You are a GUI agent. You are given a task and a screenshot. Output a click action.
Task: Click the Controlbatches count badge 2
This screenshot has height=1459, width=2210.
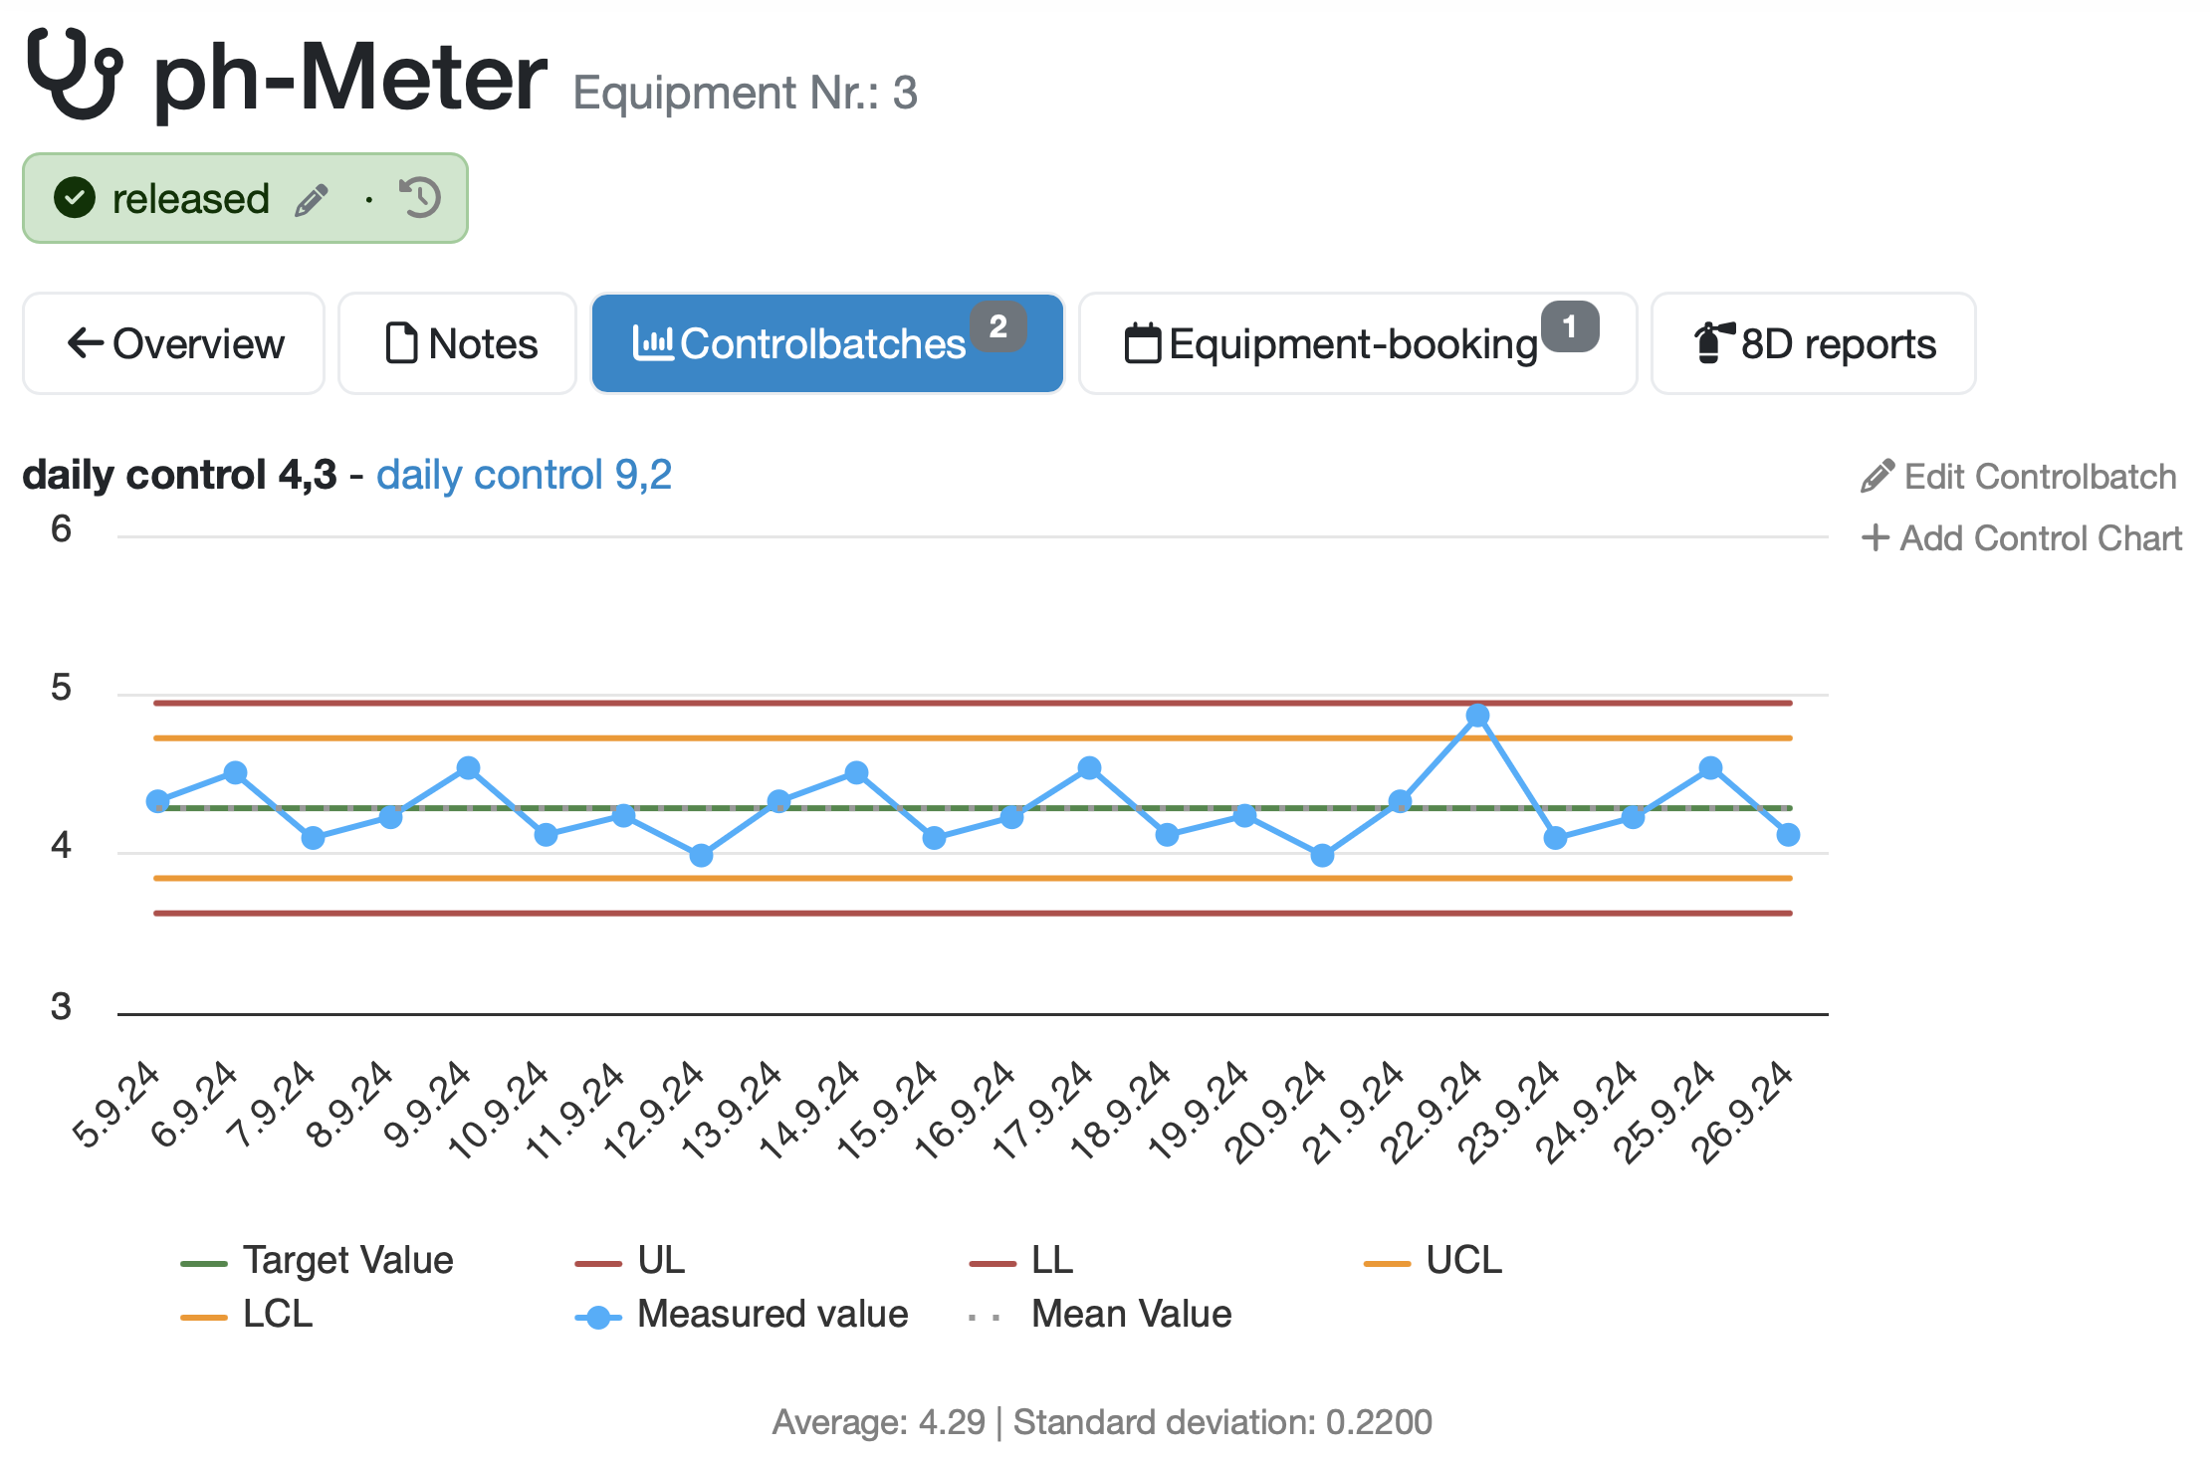(x=997, y=326)
